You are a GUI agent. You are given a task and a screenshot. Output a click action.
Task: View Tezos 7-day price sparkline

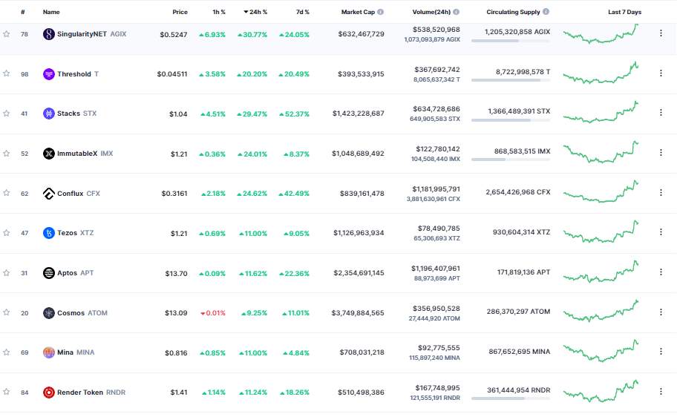tap(601, 232)
